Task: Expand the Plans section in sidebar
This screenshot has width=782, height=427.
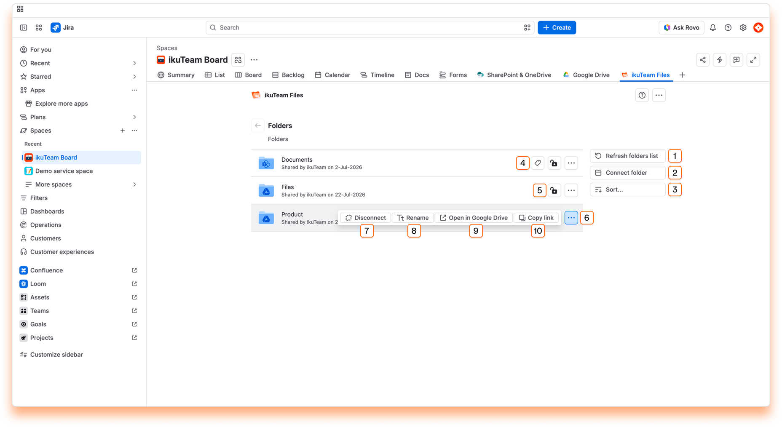Action: coord(134,117)
